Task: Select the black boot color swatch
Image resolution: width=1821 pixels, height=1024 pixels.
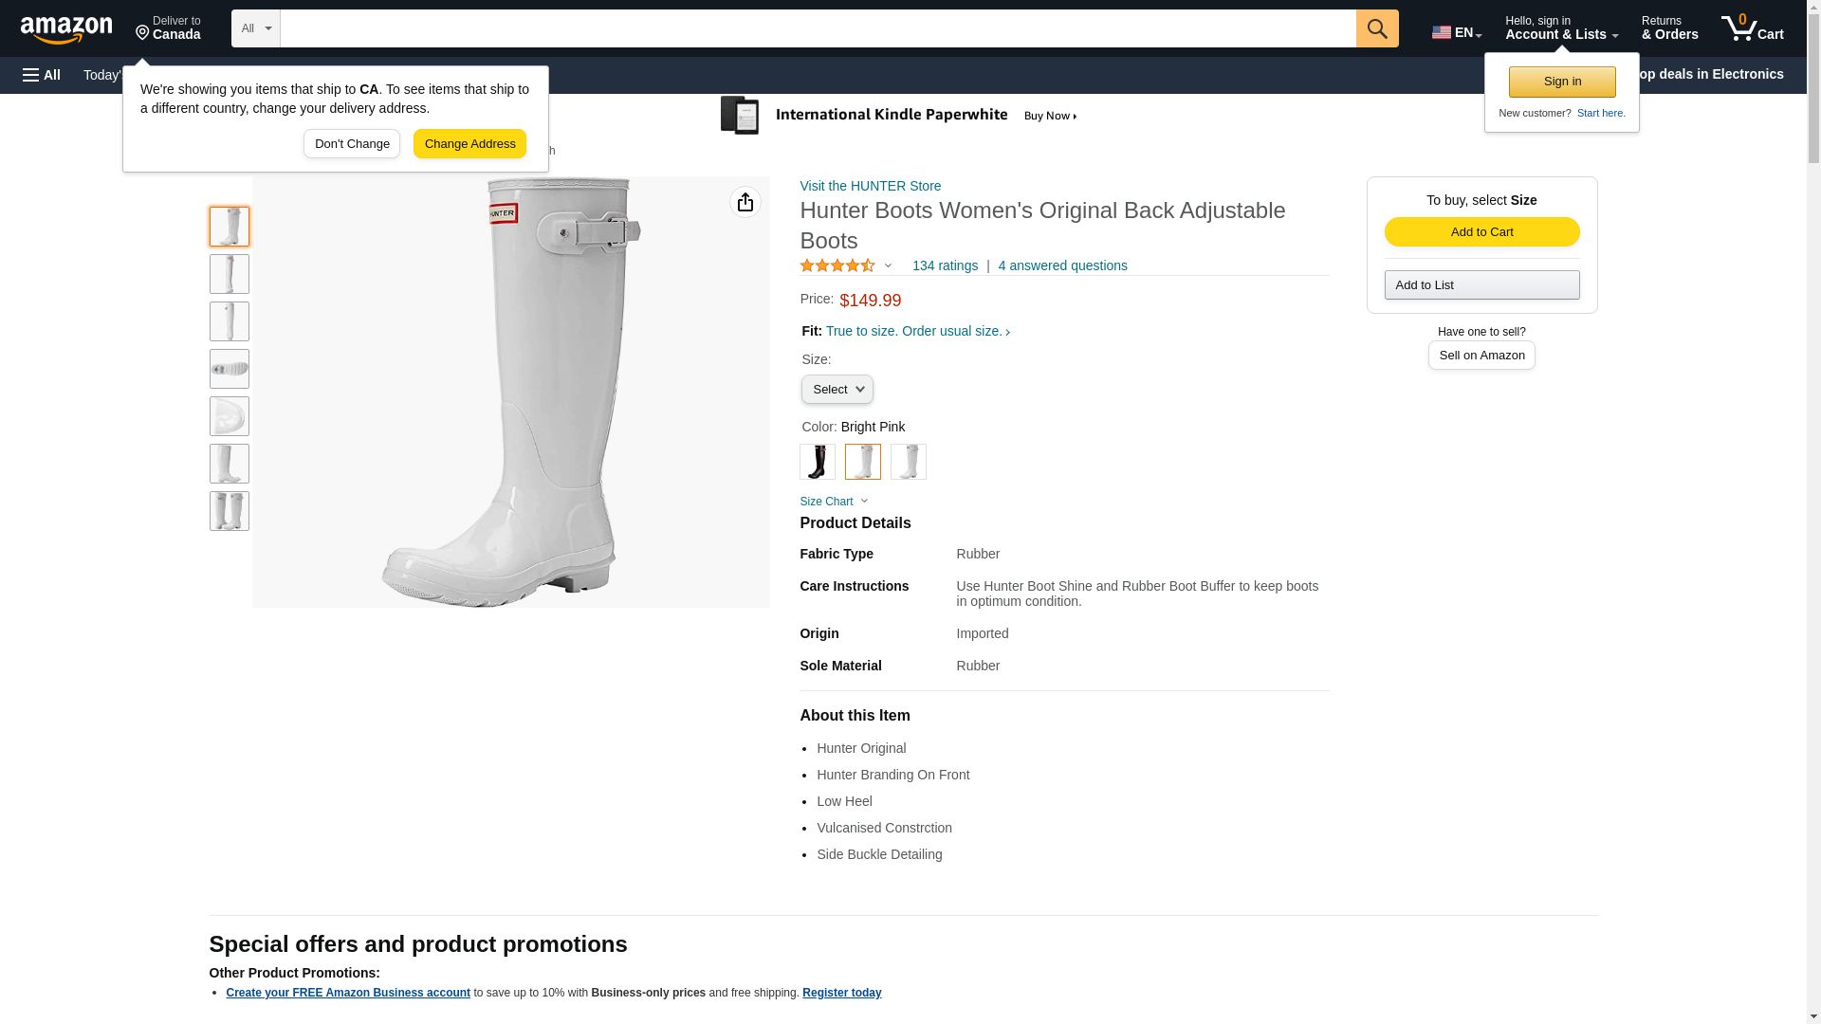Action: [x=817, y=462]
